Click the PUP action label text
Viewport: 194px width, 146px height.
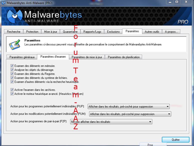click(47, 106)
